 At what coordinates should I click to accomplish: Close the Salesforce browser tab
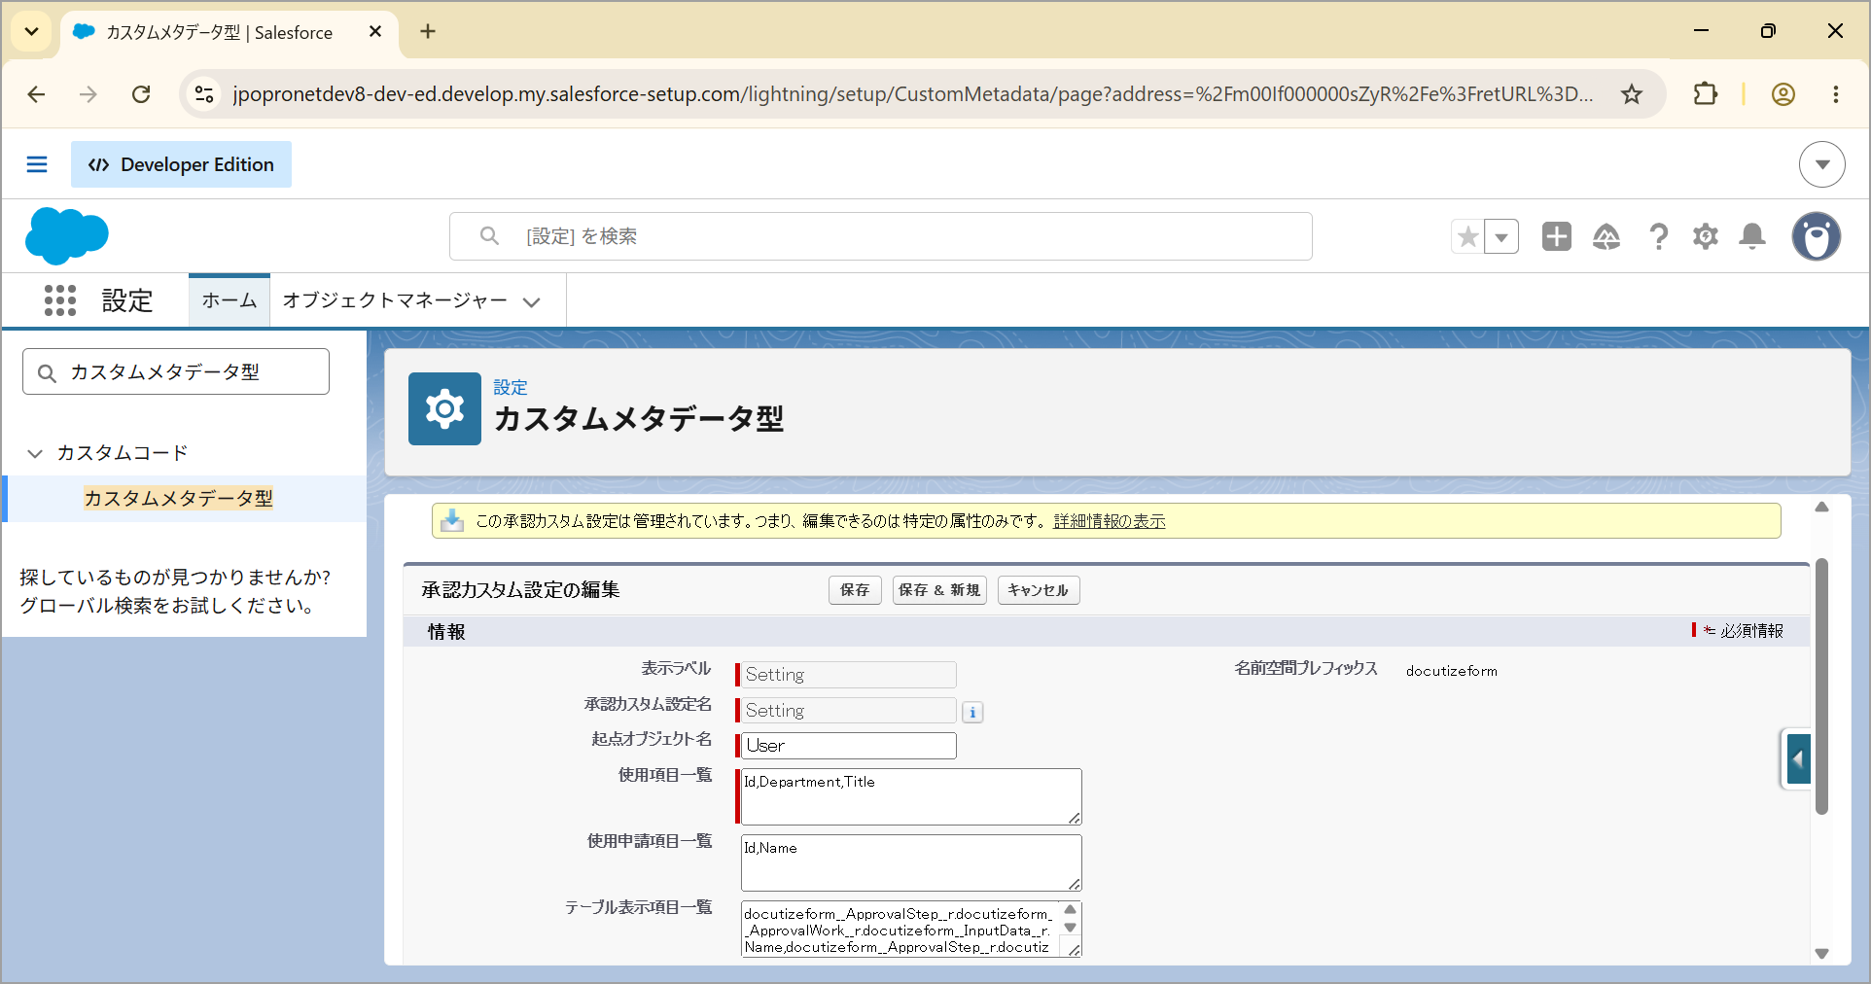375,31
